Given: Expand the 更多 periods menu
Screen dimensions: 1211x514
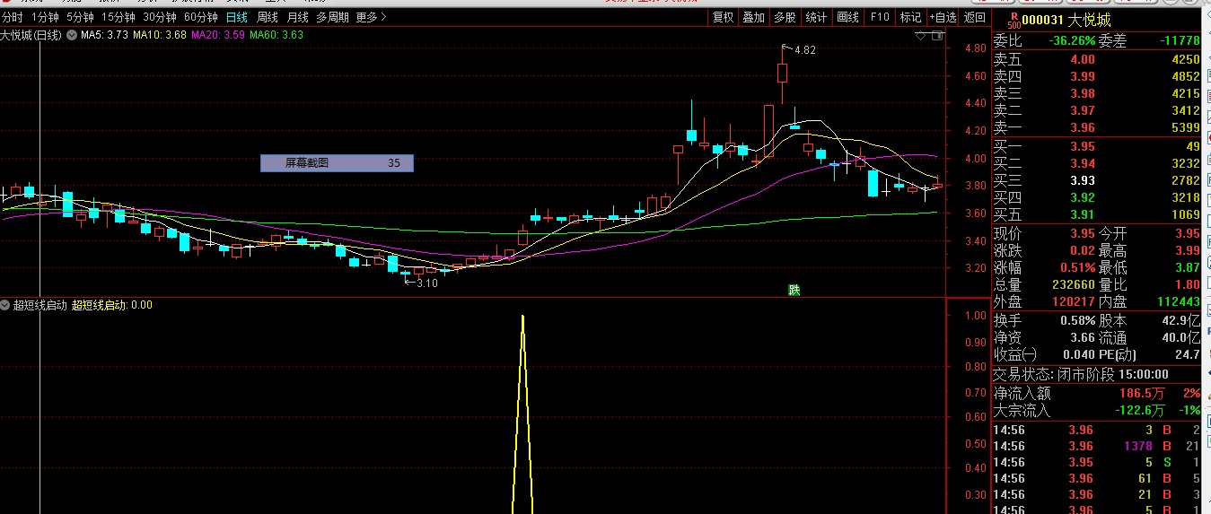Looking at the screenshot, I should (372, 17).
